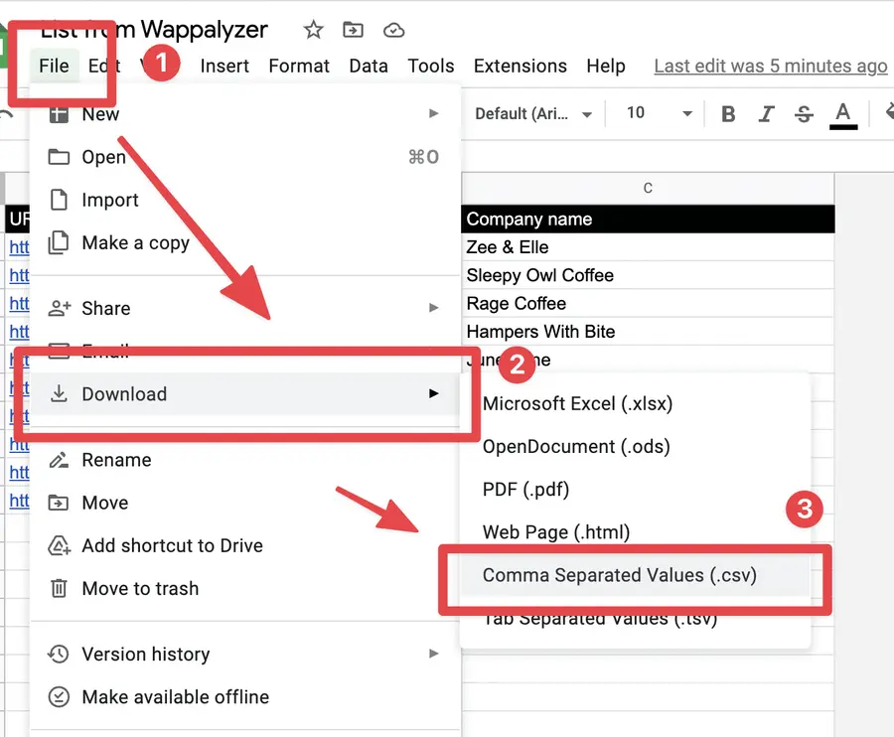
Task: Expand the Download submenu arrow
Action: (434, 393)
